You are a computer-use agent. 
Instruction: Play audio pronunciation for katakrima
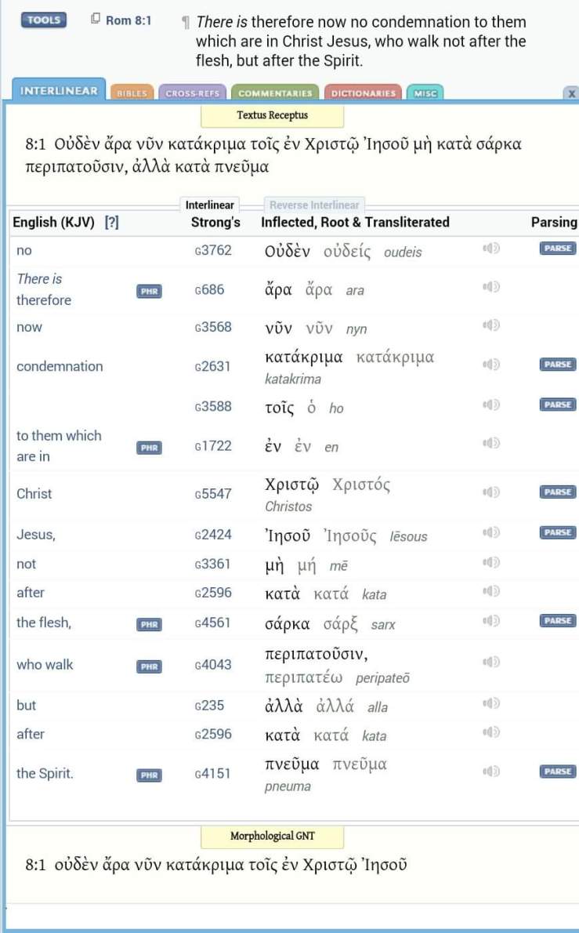tap(491, 364)
